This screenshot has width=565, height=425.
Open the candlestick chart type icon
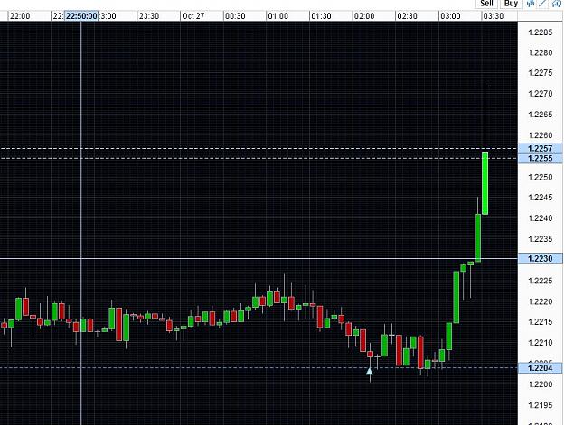click(x=556, y=4)
